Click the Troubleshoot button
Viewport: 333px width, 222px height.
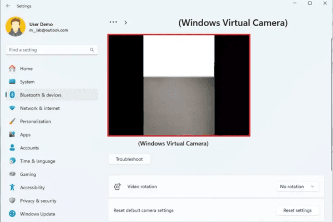tap(129, 159)
